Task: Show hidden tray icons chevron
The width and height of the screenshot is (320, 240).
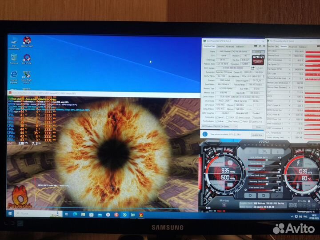Action: point(292,216)
